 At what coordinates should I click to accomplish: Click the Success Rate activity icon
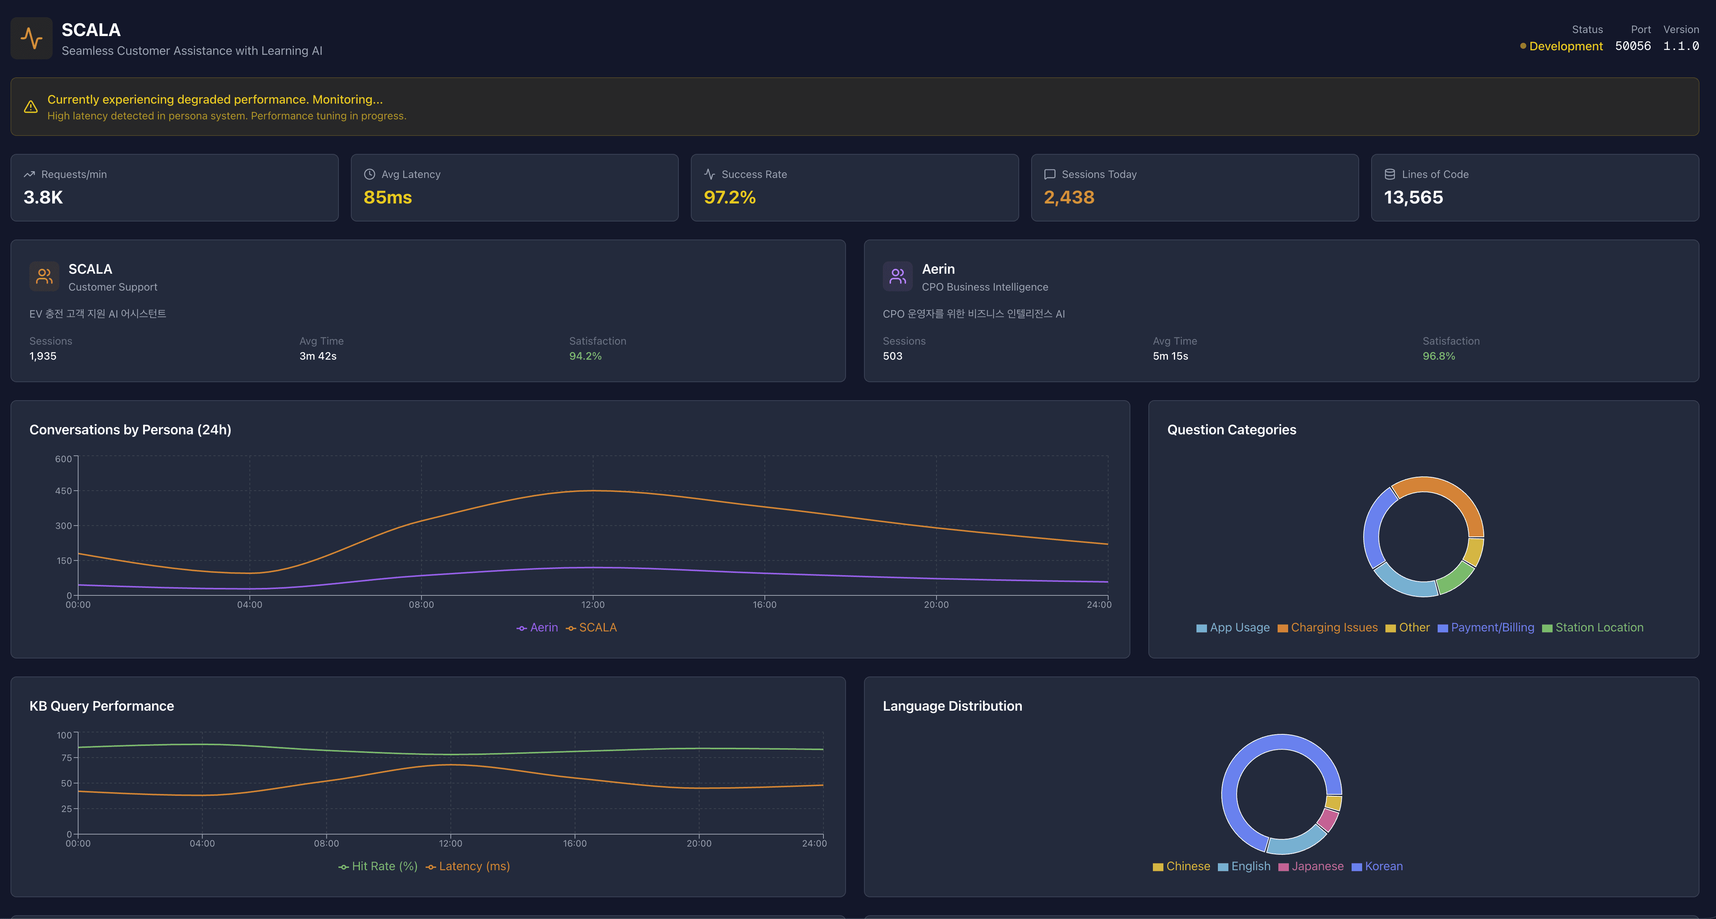pyautogui.click(x=710, y=175)
